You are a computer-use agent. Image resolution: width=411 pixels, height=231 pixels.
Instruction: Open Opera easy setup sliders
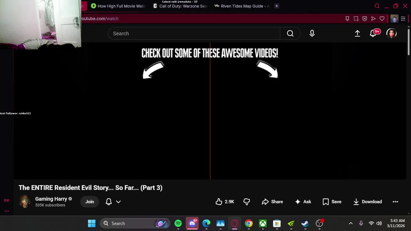[403, 19]
